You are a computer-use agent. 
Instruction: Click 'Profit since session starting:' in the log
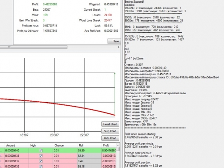point(140,134)
